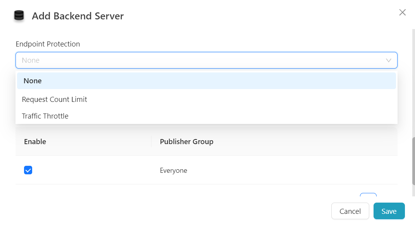This screenshot has width=415, height=227.
Task: Click the database server icon in header
Action: click(x=19, y=16)
